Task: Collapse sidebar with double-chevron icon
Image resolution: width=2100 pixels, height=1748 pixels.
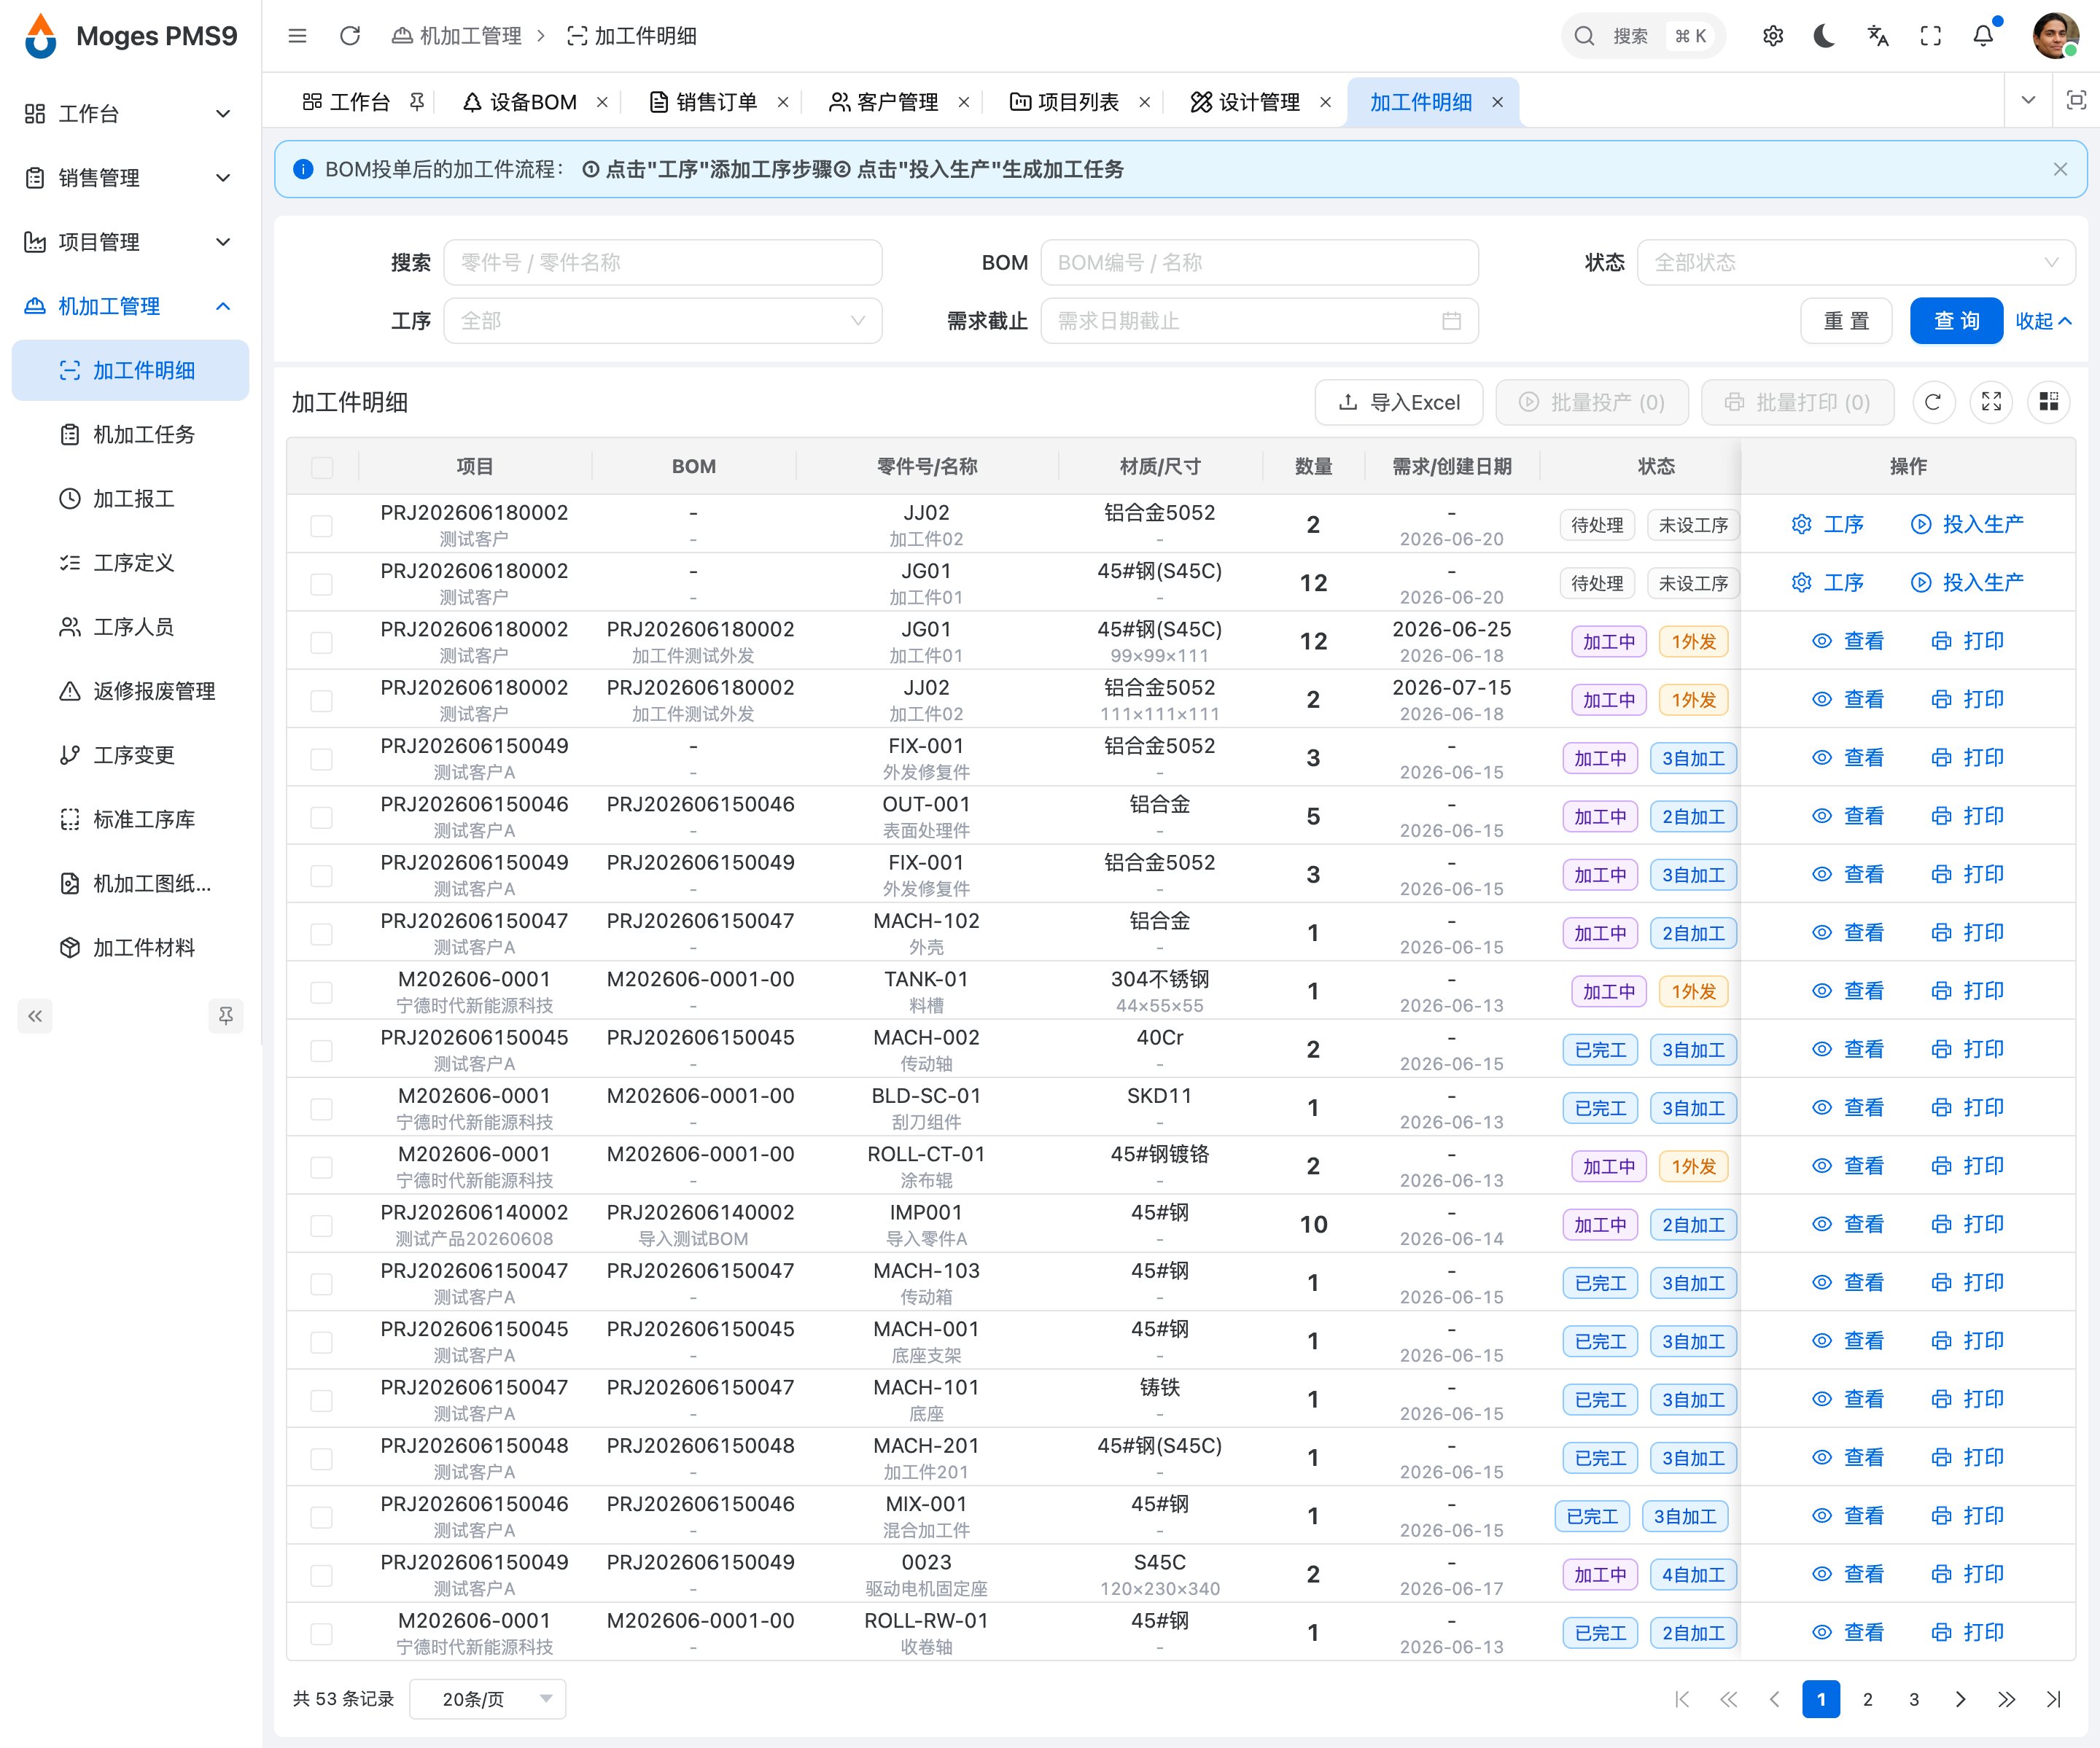Action: click(x=35, y=1016)
